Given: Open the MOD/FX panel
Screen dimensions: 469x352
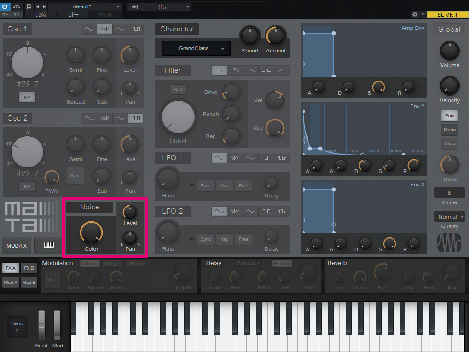Looking at the screenshot, I should coord(17,246).
